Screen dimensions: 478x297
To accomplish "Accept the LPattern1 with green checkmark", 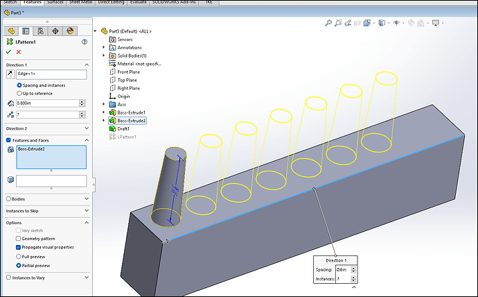I will [8, 52].
